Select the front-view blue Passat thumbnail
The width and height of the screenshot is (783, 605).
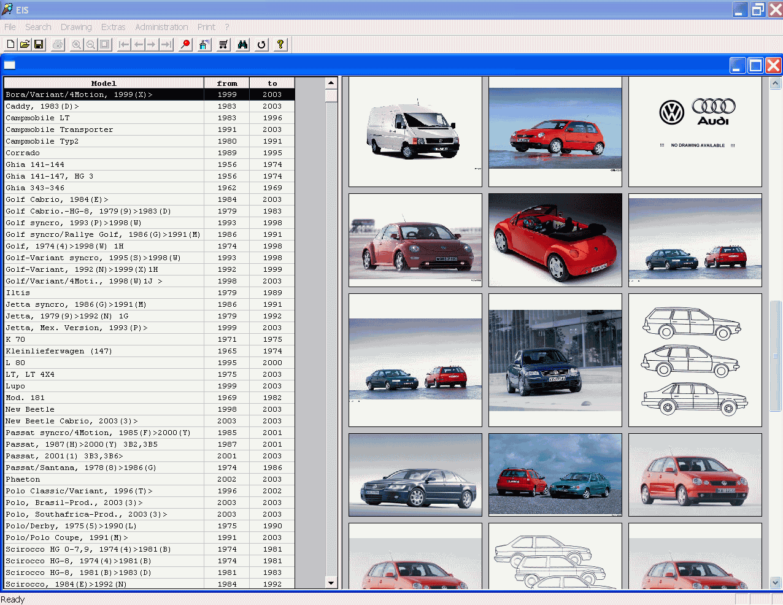point(555,360)
